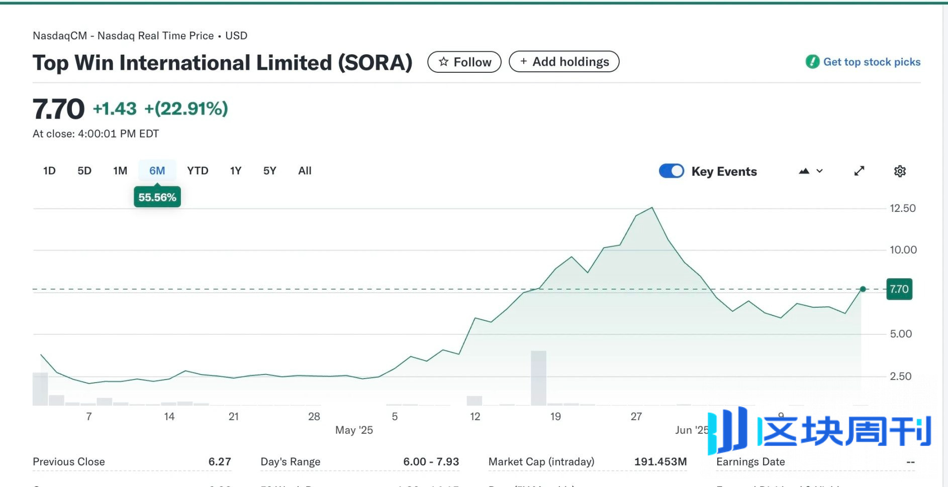Select the 1D chart range

(49, 171)
